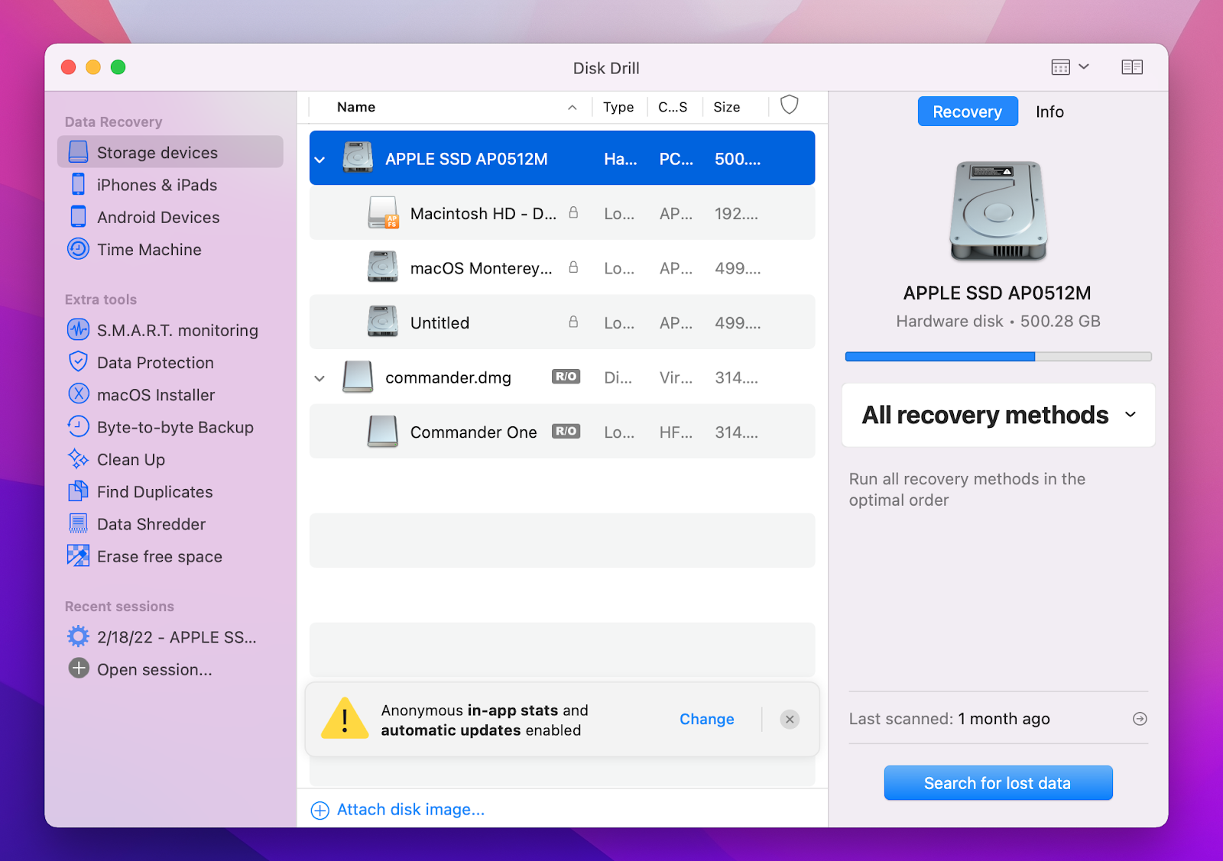Click the commander.dmg disk image icon
Viewport: 1223px width, 861px height.
[358, 377]
